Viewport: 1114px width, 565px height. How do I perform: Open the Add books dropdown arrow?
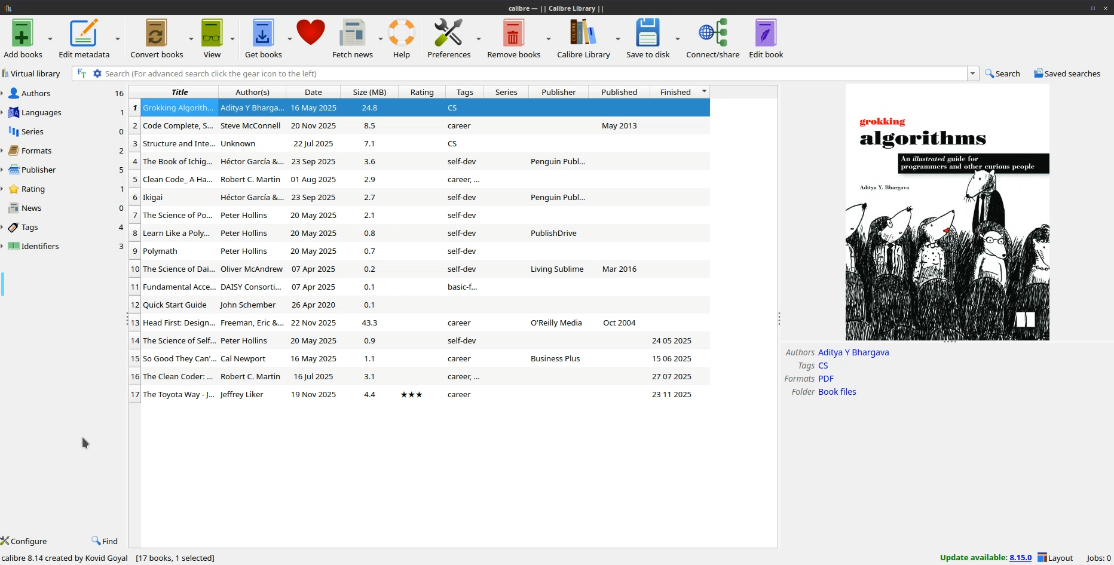tap(50, 39)
